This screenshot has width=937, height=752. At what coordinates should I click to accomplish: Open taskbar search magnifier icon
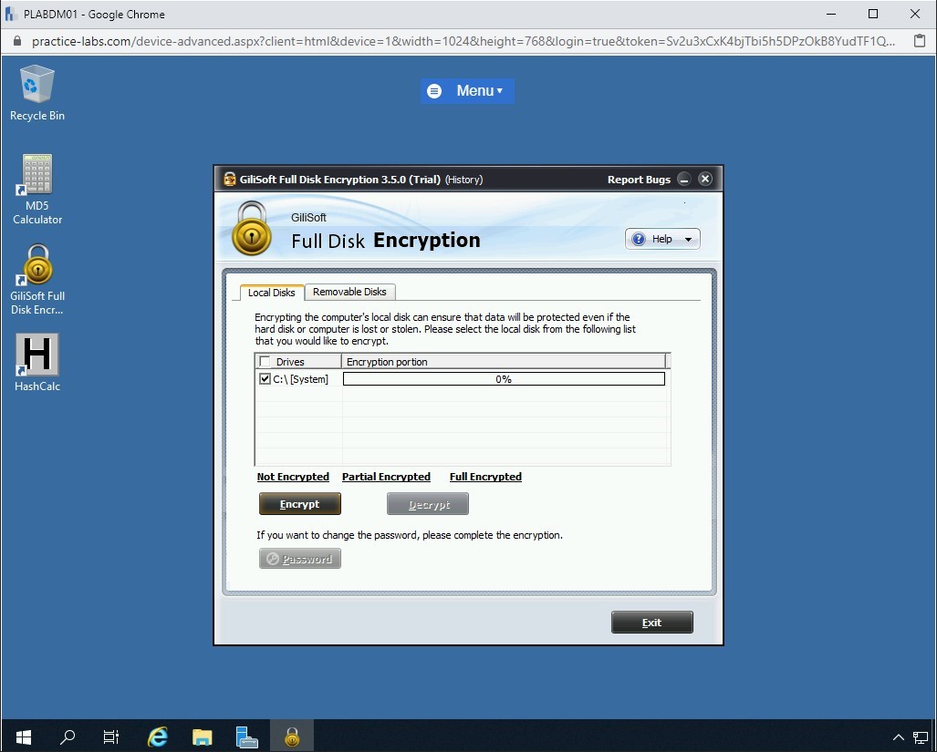tap(68, 737)
